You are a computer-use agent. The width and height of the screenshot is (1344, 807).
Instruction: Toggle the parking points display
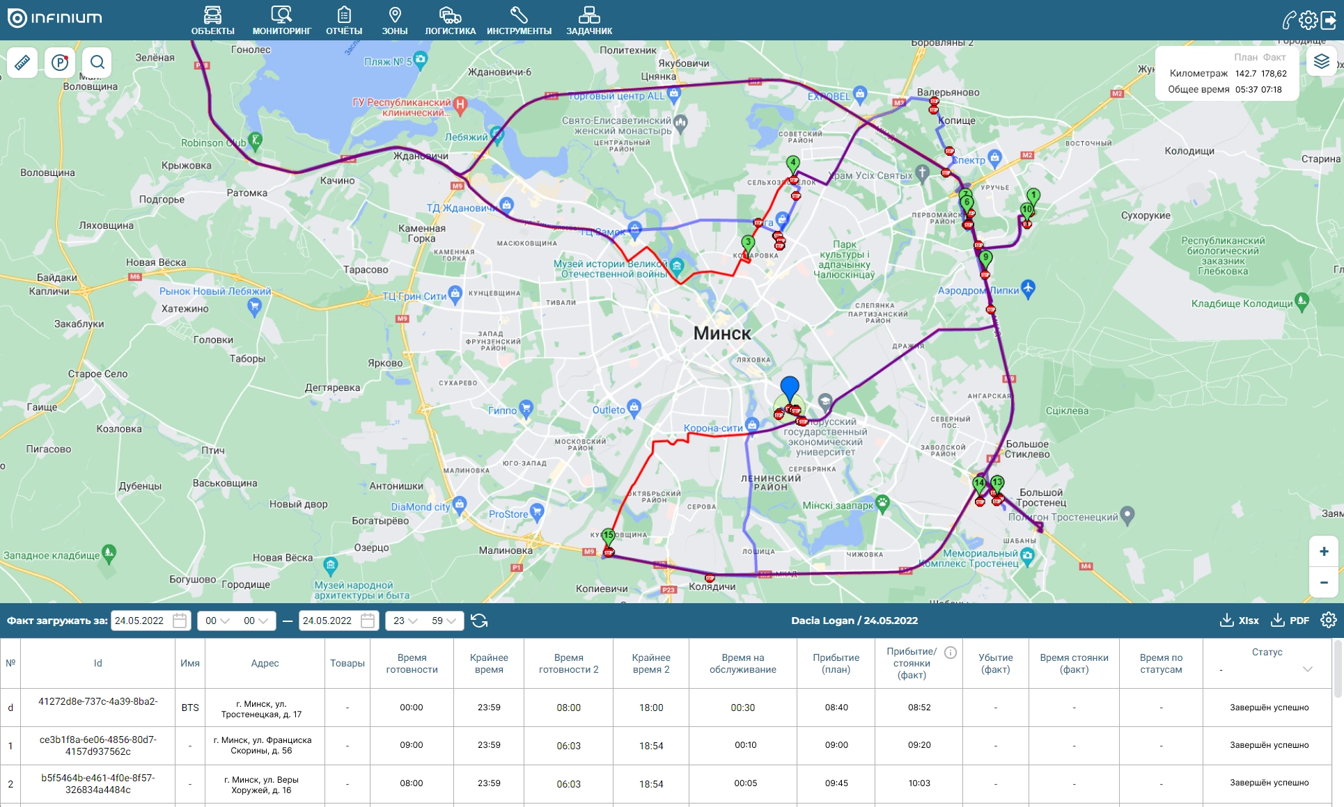pos(60,63)
